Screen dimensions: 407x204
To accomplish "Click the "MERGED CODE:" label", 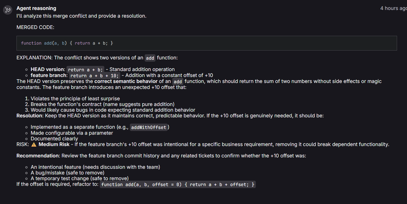I will click(35, 27).
